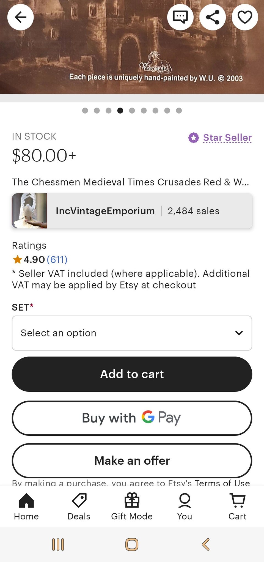
Task: Open the You profile tab
Action: 185,507
